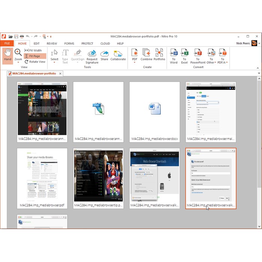The image size is (262, 262).
Task: Expand the To Other conversion dropdown
Action: [211, 63]
